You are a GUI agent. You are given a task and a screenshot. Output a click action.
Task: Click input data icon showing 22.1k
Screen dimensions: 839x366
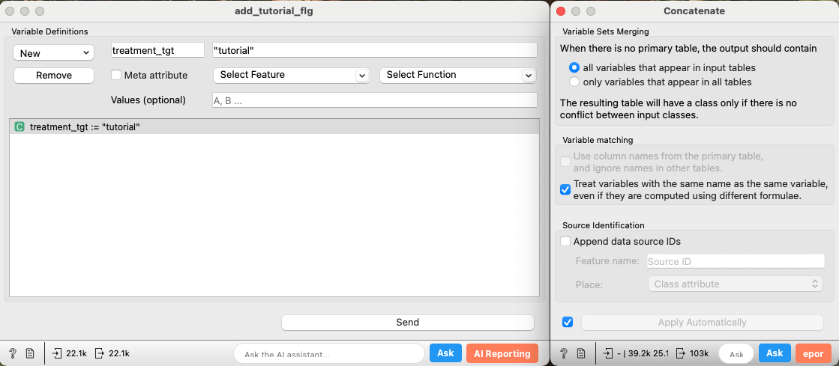(x=57, y=353)
